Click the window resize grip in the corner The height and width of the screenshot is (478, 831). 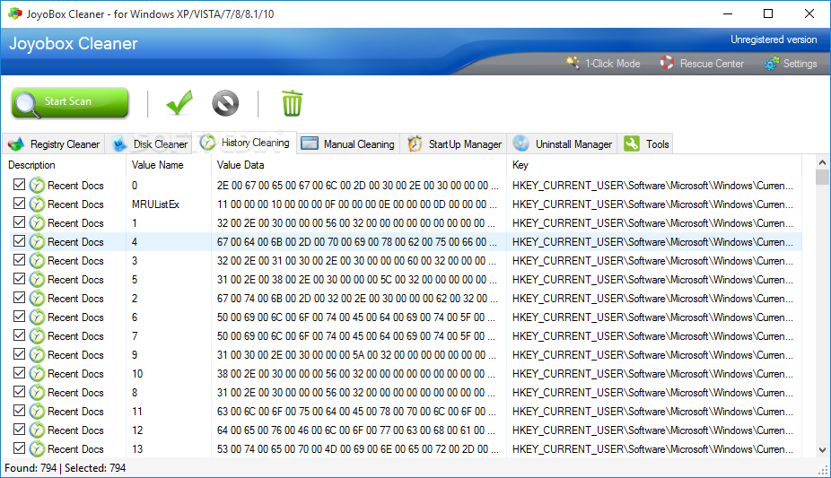tap(823, 470)
